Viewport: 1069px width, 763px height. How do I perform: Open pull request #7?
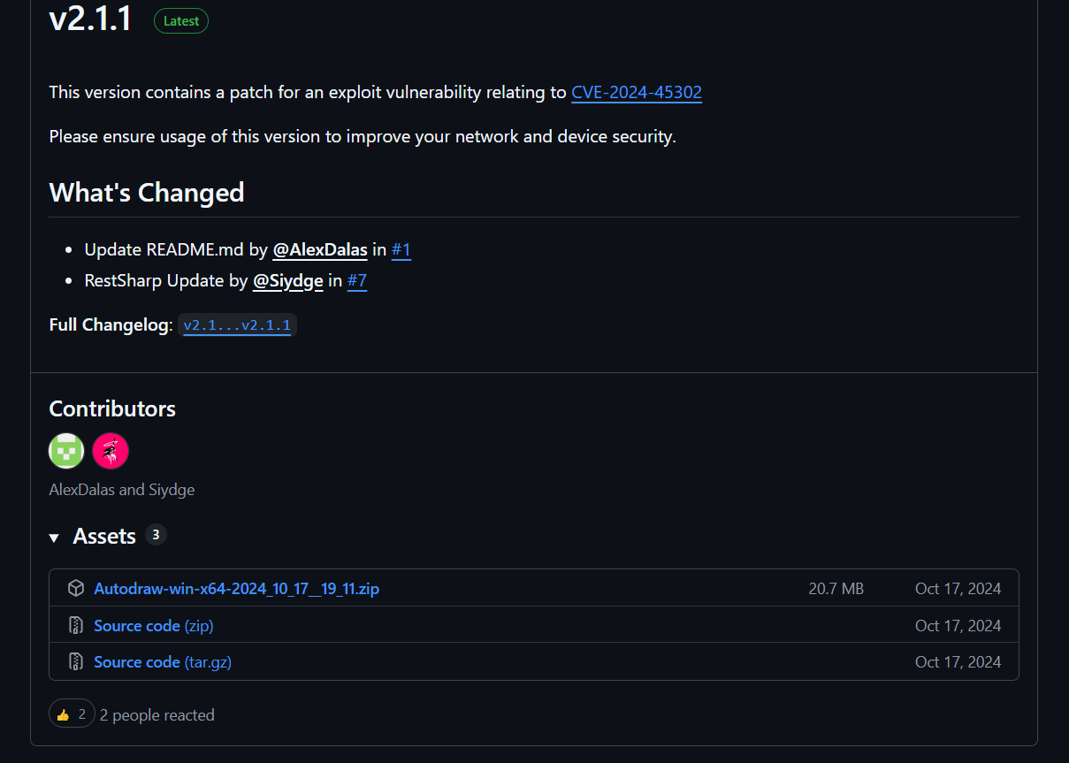[x=357, y=281]
